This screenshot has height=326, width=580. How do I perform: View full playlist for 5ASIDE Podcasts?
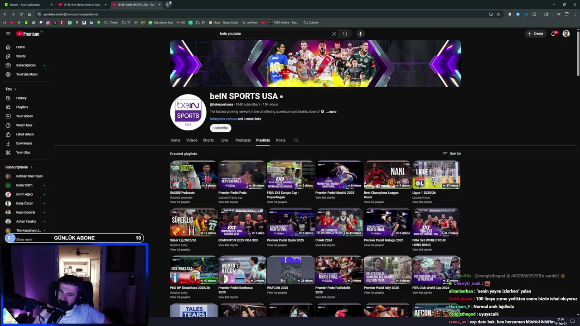point(180,202)
